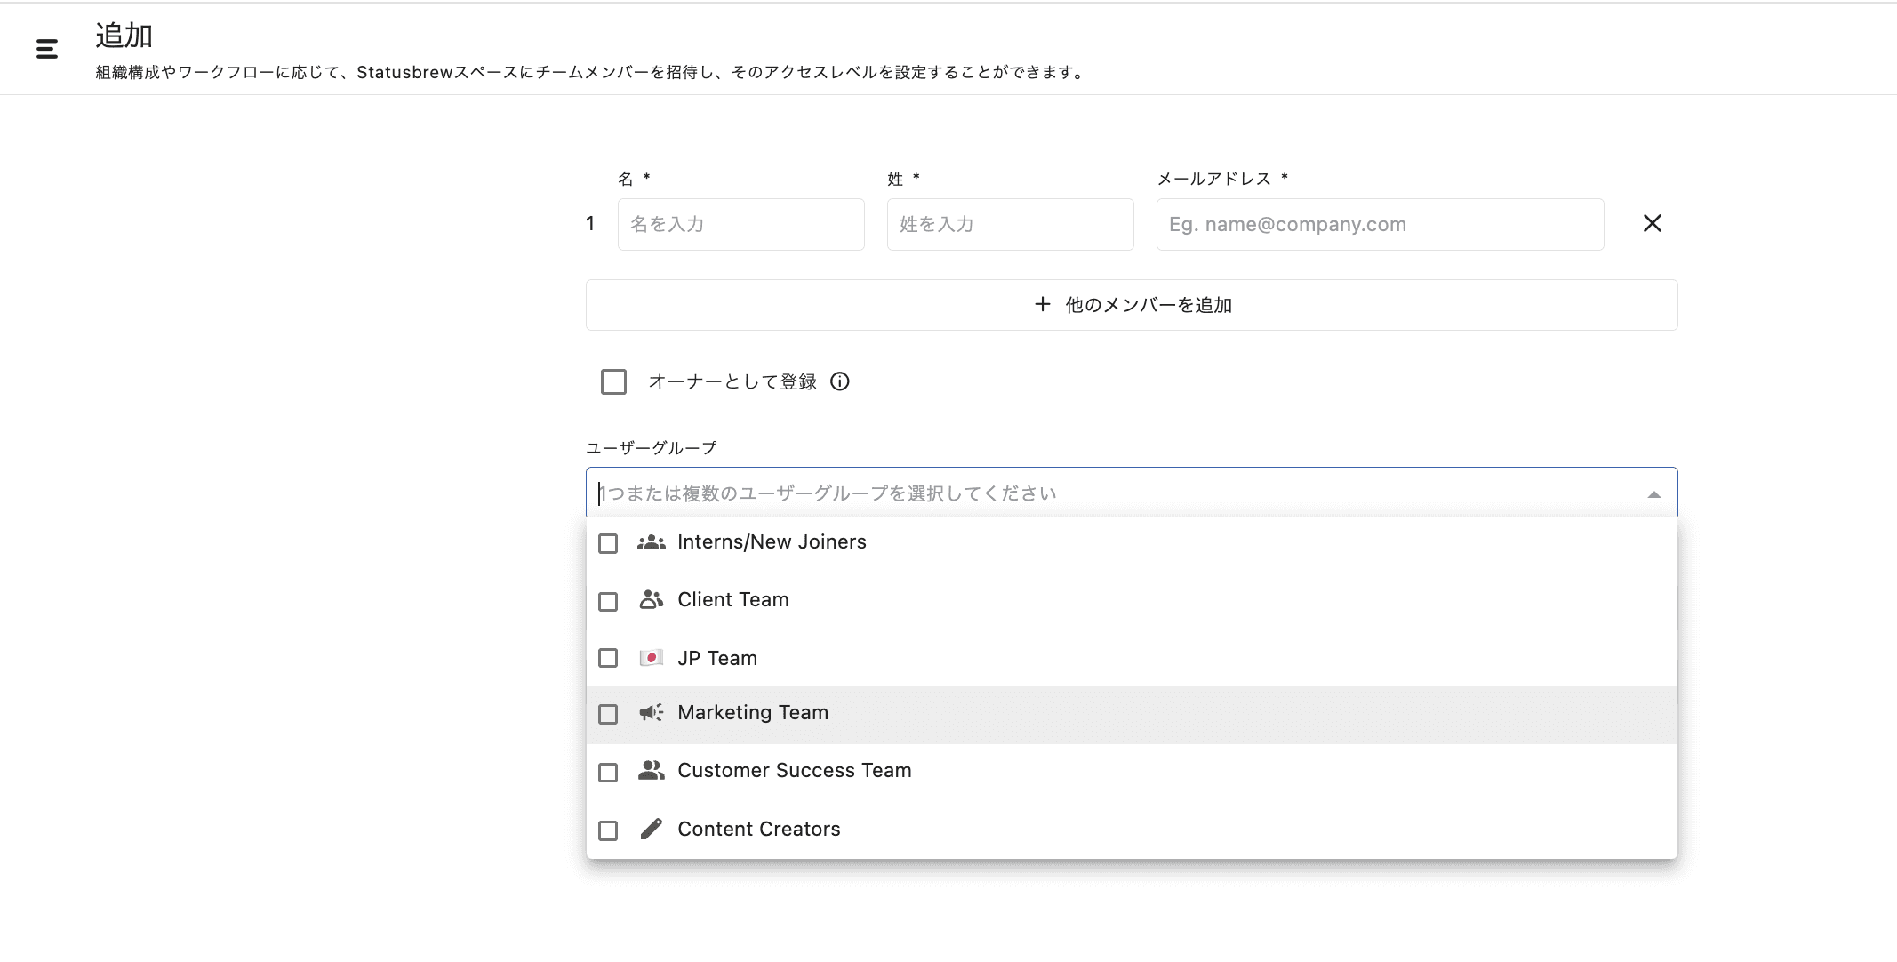Tick the JP Team checkbox
1897x962 pixels.
[x=608, y=658]
